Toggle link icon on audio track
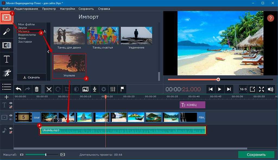This screenshot has width=278, height=160. click(11, 132)
